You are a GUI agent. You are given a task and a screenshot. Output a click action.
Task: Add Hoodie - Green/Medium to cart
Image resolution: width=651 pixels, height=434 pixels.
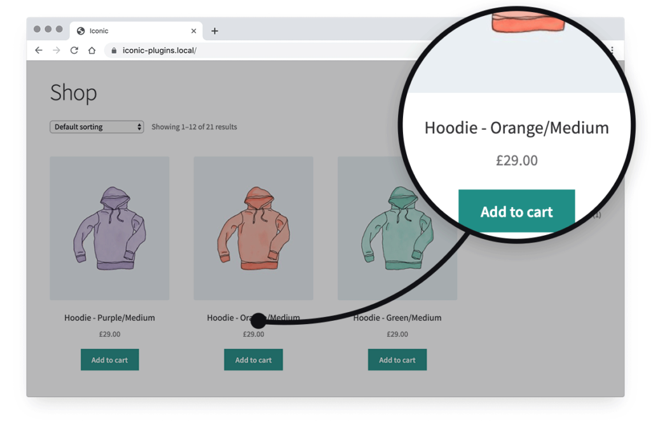click(x=397, y=359)
